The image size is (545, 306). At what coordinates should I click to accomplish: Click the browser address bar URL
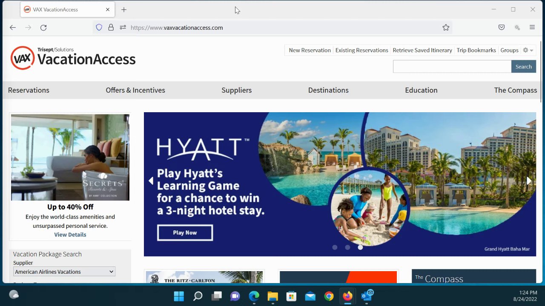(177, 28)
